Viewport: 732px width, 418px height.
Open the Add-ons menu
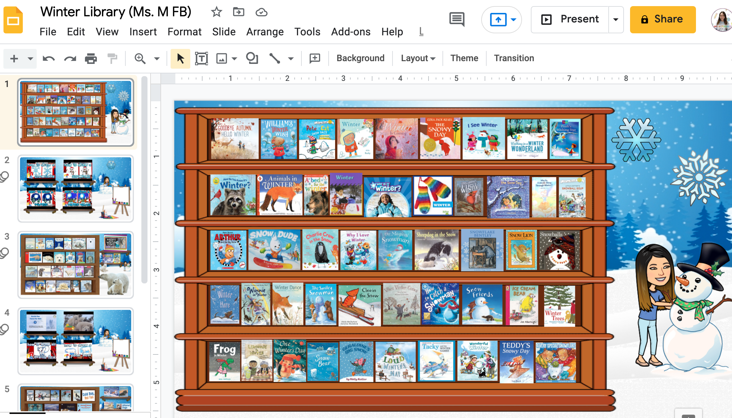(351, 32)
